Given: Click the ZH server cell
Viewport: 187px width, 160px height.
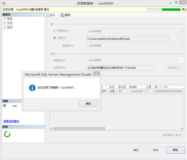Looking at the screenshot, I should click(x=122, y=91).
